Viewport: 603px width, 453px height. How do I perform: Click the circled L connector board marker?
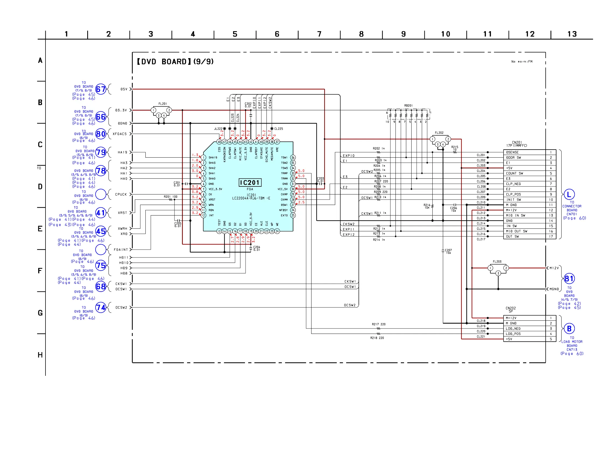click(x=569, y=194)
